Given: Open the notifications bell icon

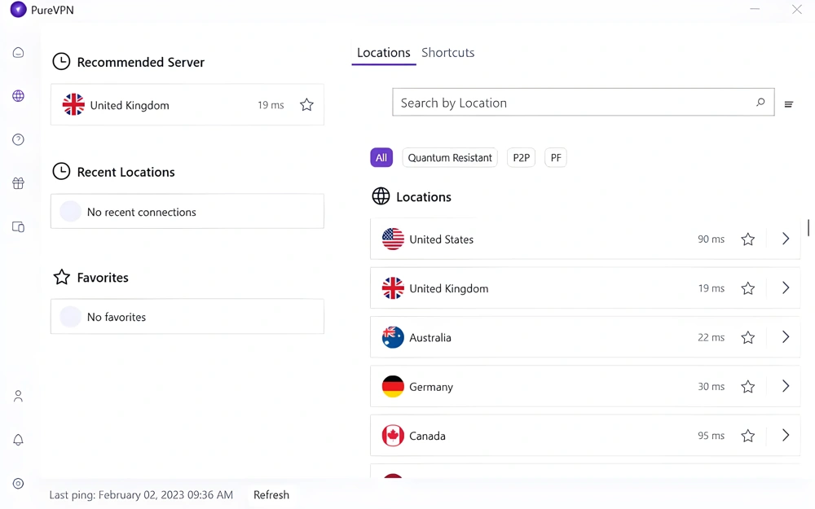Looking at the screenshot, I should [x=18, y=440].
